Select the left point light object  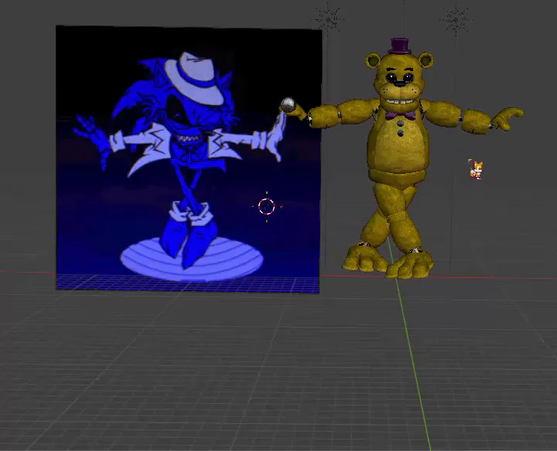click(327, 19)
